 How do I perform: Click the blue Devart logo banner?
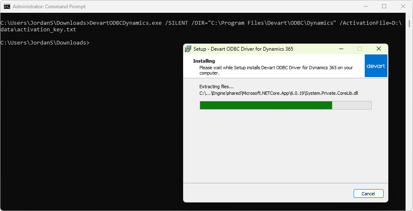coord(376,66)
